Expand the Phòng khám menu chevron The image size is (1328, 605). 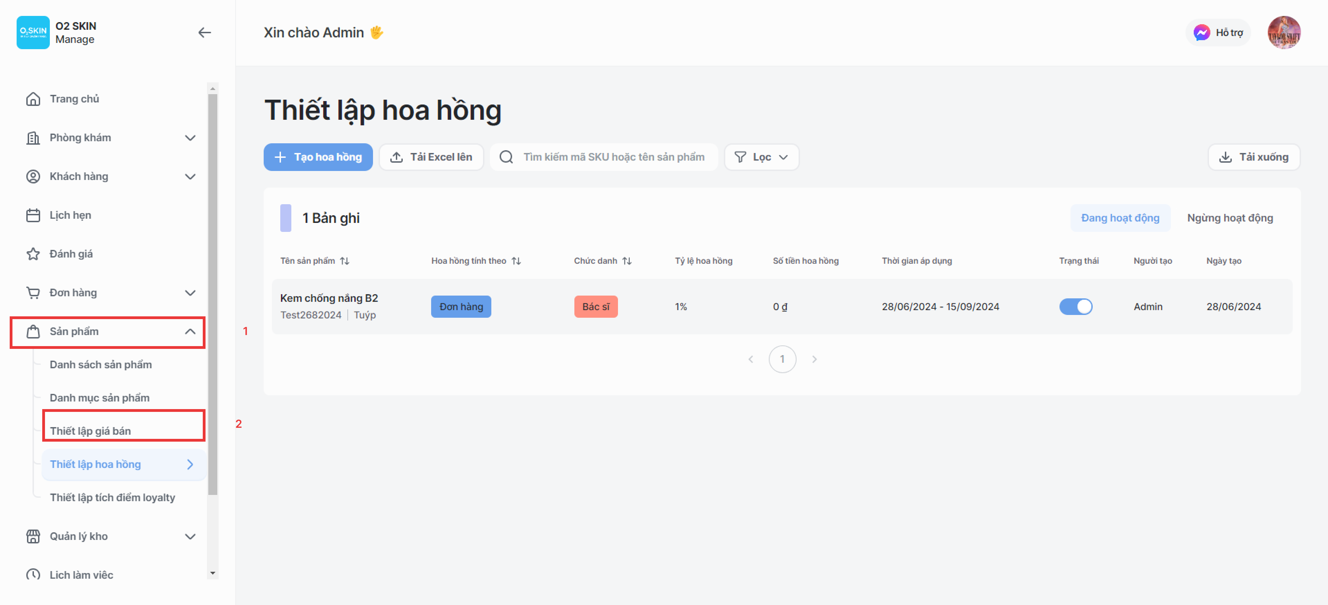[x=190, y=138]
